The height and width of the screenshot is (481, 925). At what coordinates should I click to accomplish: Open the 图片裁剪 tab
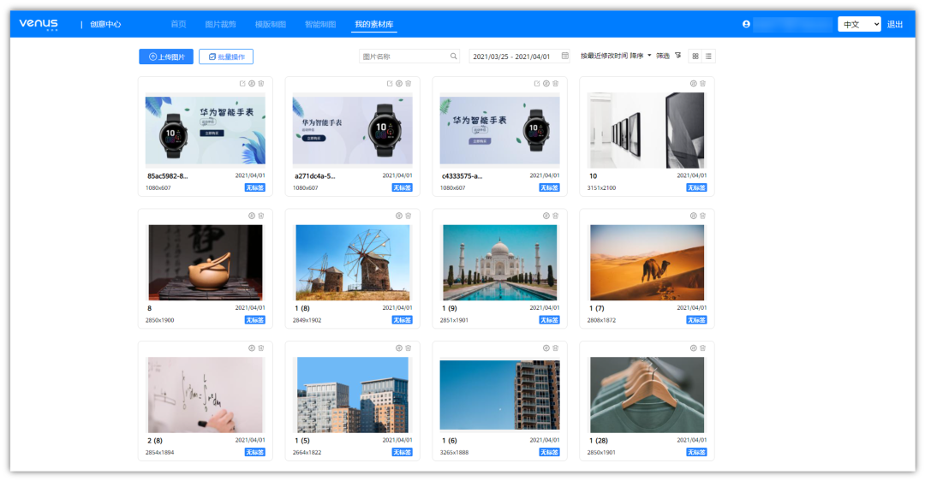pos(220,24)
